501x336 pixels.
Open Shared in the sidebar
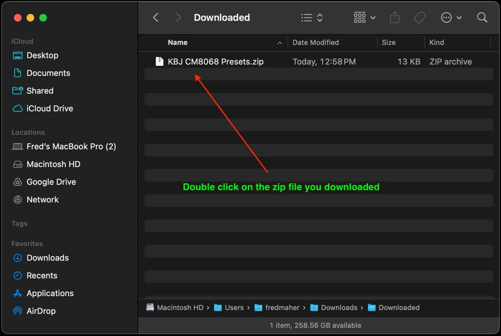[x=40, y=91]
